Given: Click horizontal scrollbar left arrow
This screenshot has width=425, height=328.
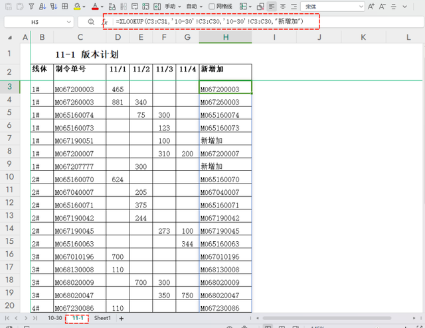Looking at the screenshot, I should coord(258,318).
